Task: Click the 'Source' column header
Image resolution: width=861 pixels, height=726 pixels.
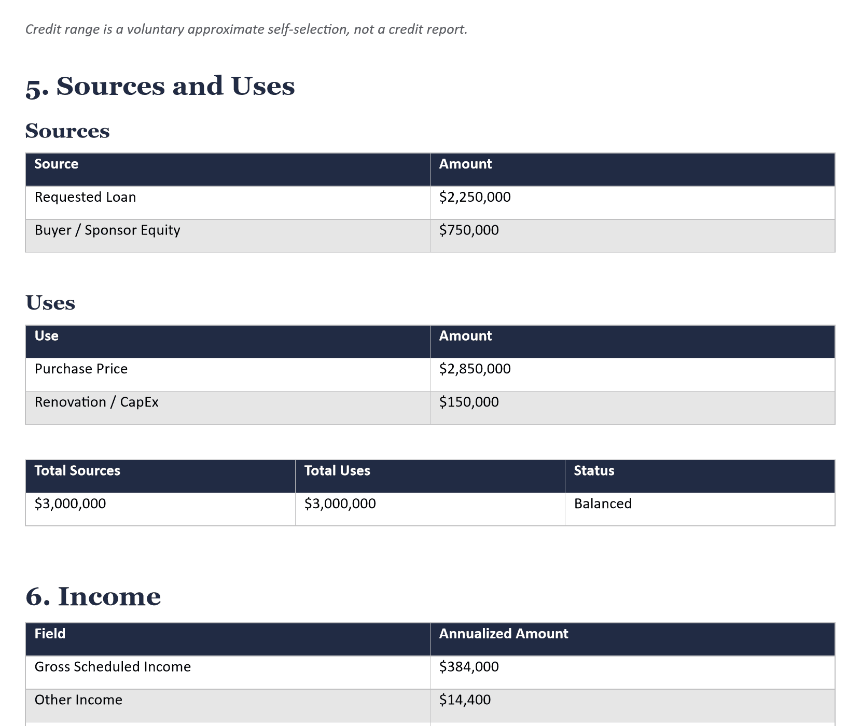Action: pos(228,170)
